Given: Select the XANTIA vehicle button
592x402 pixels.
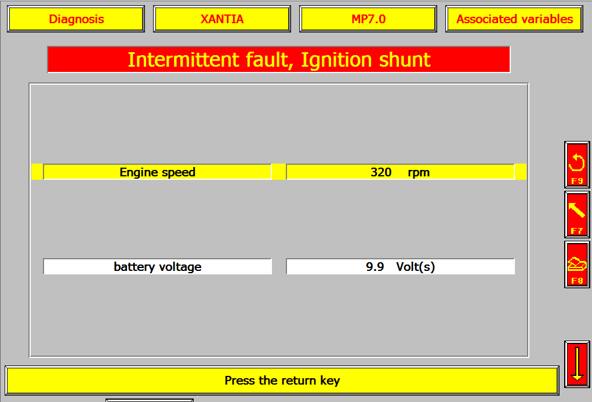Looking at the screenshot, I should coord(222,19).
